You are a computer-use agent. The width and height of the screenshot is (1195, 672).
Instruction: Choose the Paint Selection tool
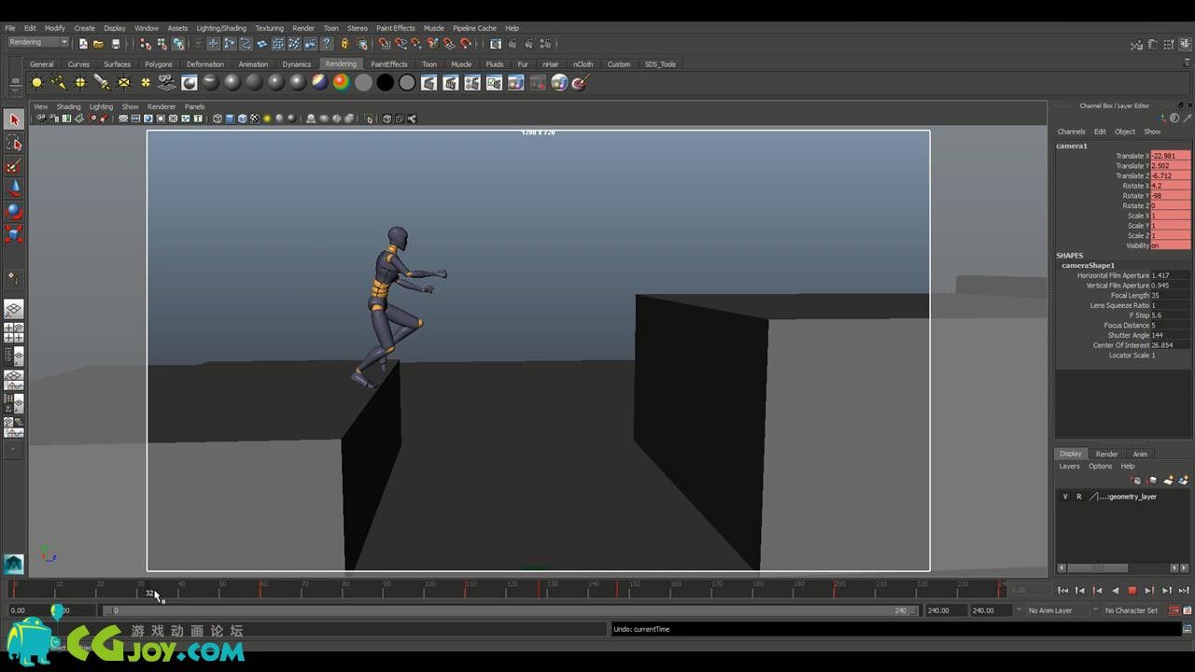[14, 166]
